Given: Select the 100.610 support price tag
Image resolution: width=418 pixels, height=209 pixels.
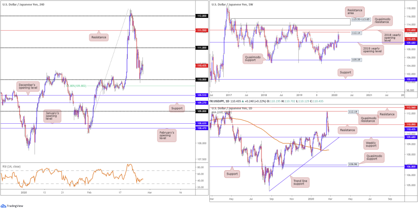Looking at the screenshot, I should pyautogui.click(x=411, y=80).
